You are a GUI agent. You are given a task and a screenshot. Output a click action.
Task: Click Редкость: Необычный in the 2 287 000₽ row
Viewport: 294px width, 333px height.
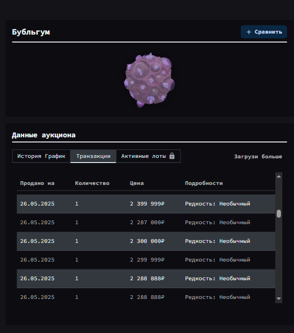217,222
